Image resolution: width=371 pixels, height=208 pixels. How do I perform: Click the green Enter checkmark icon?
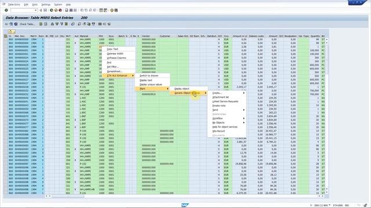(6, 10)
